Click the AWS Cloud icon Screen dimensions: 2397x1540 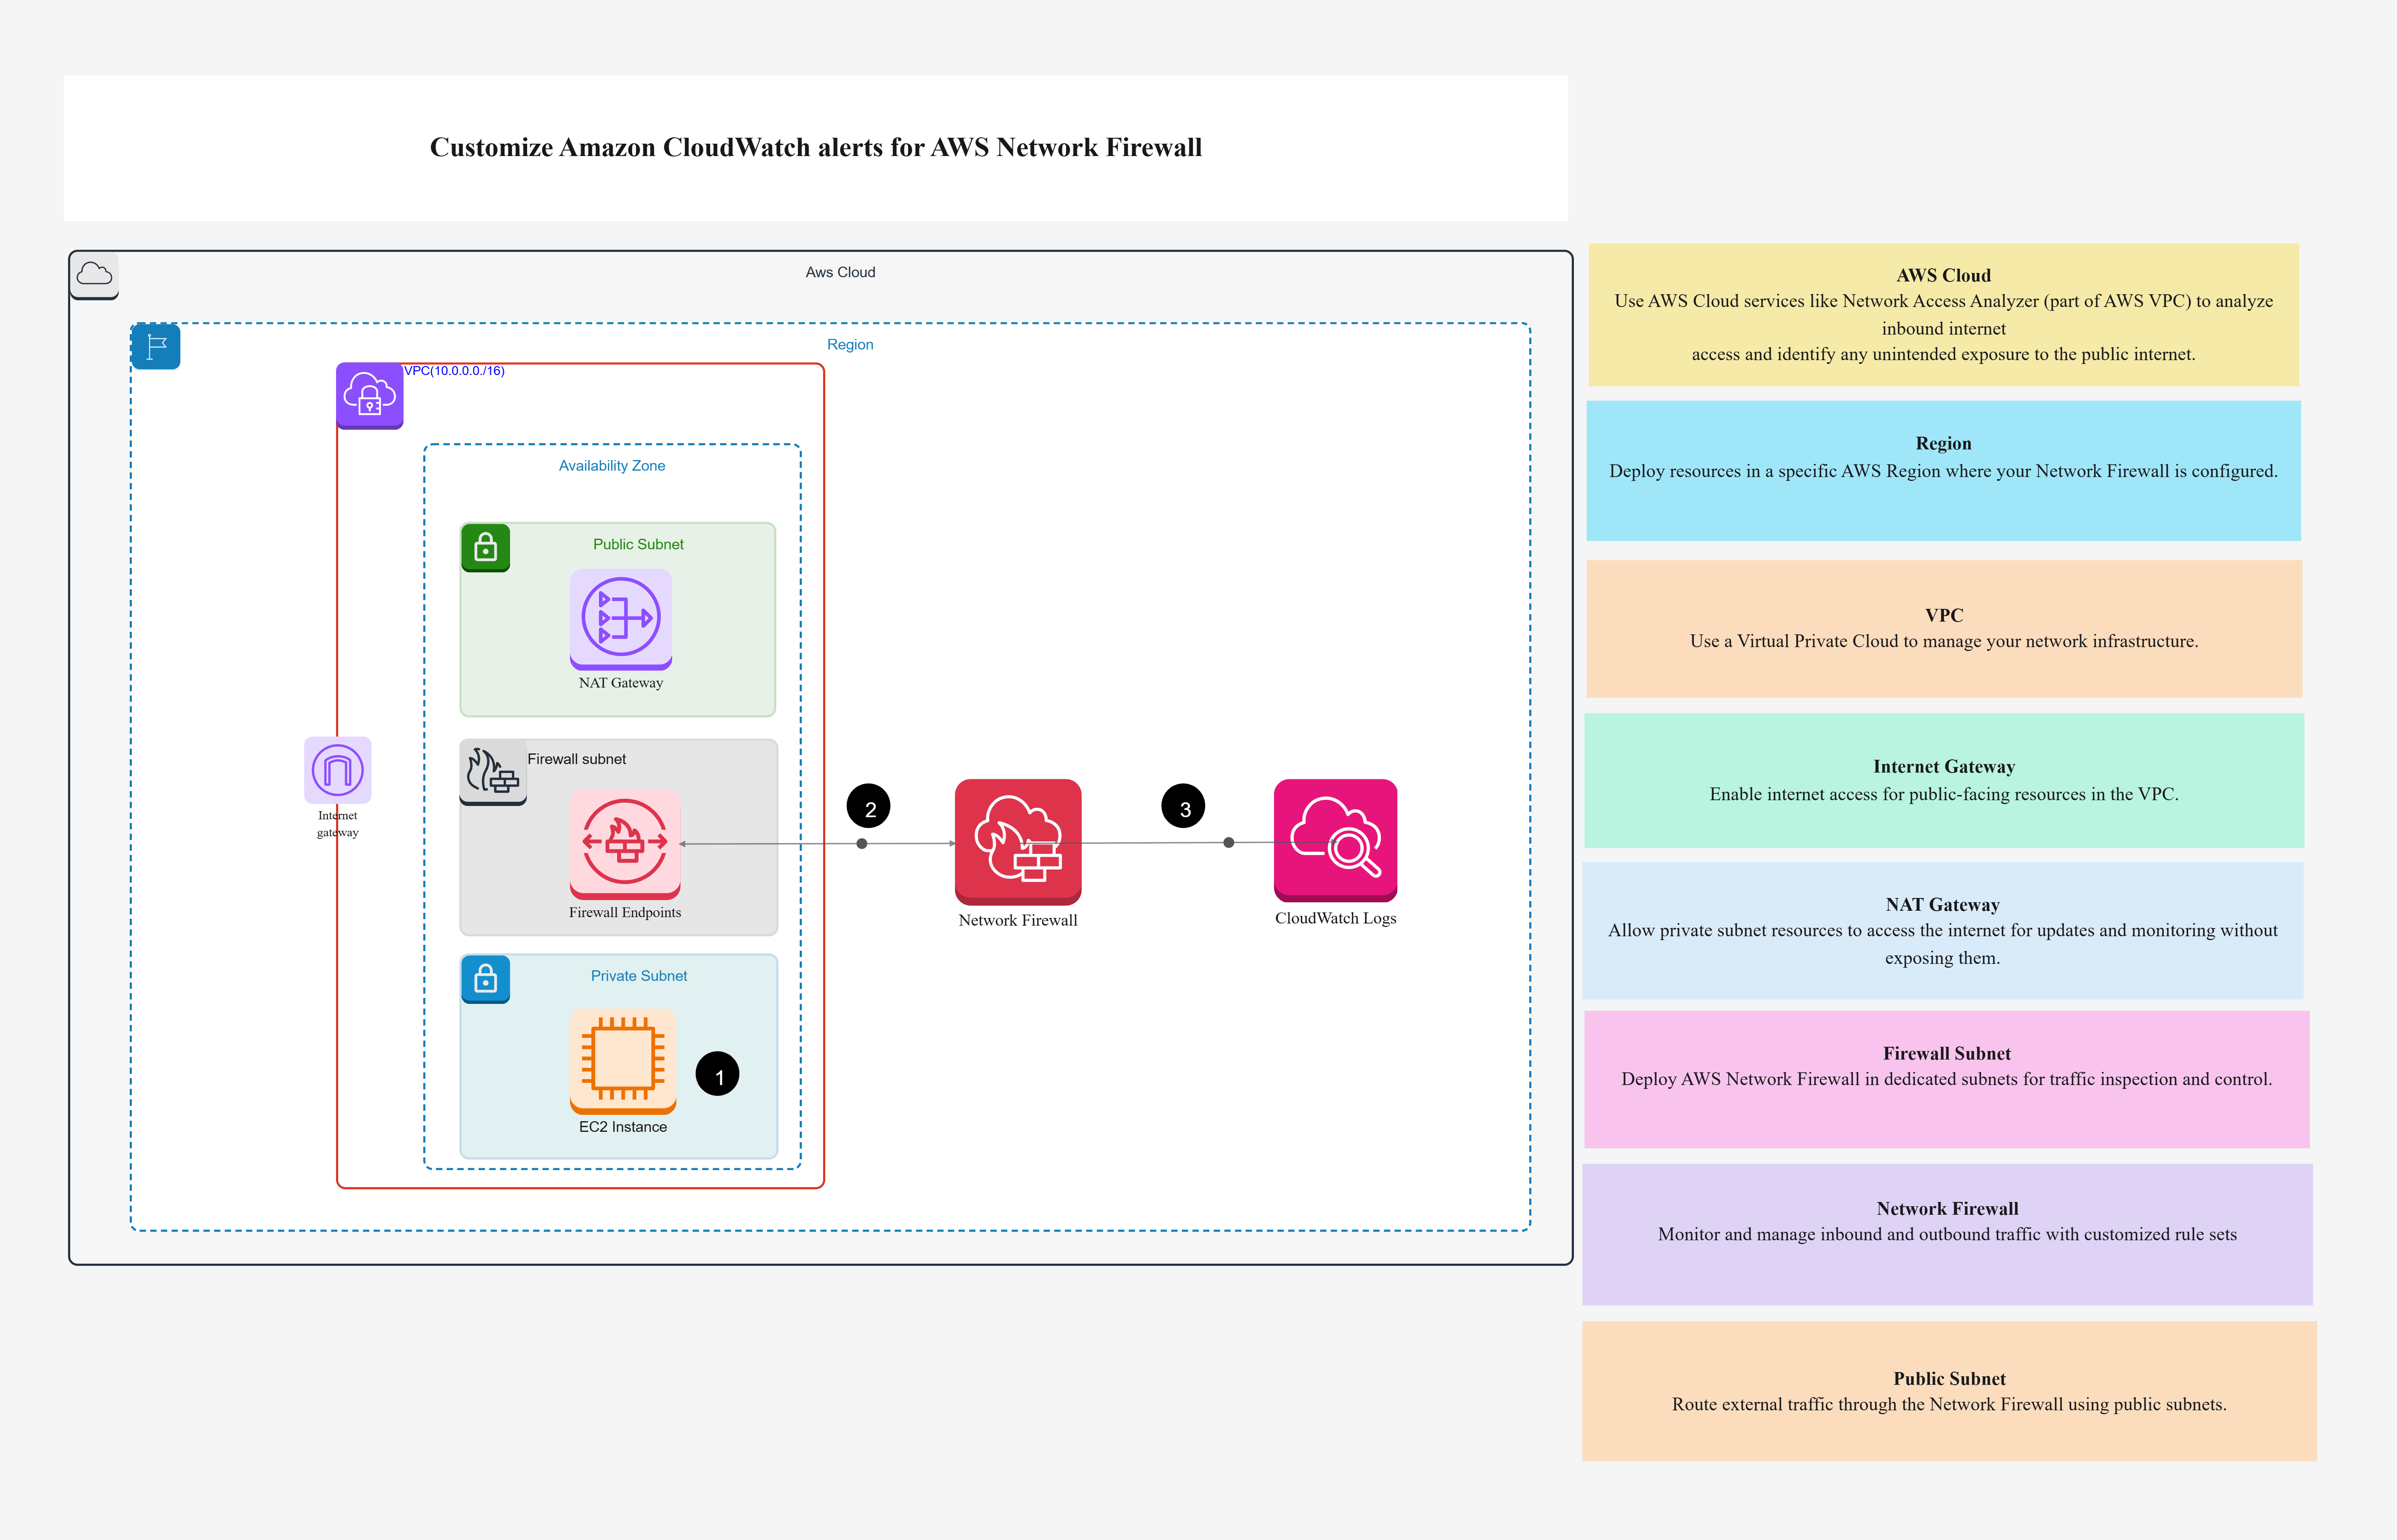click(94, 275)
